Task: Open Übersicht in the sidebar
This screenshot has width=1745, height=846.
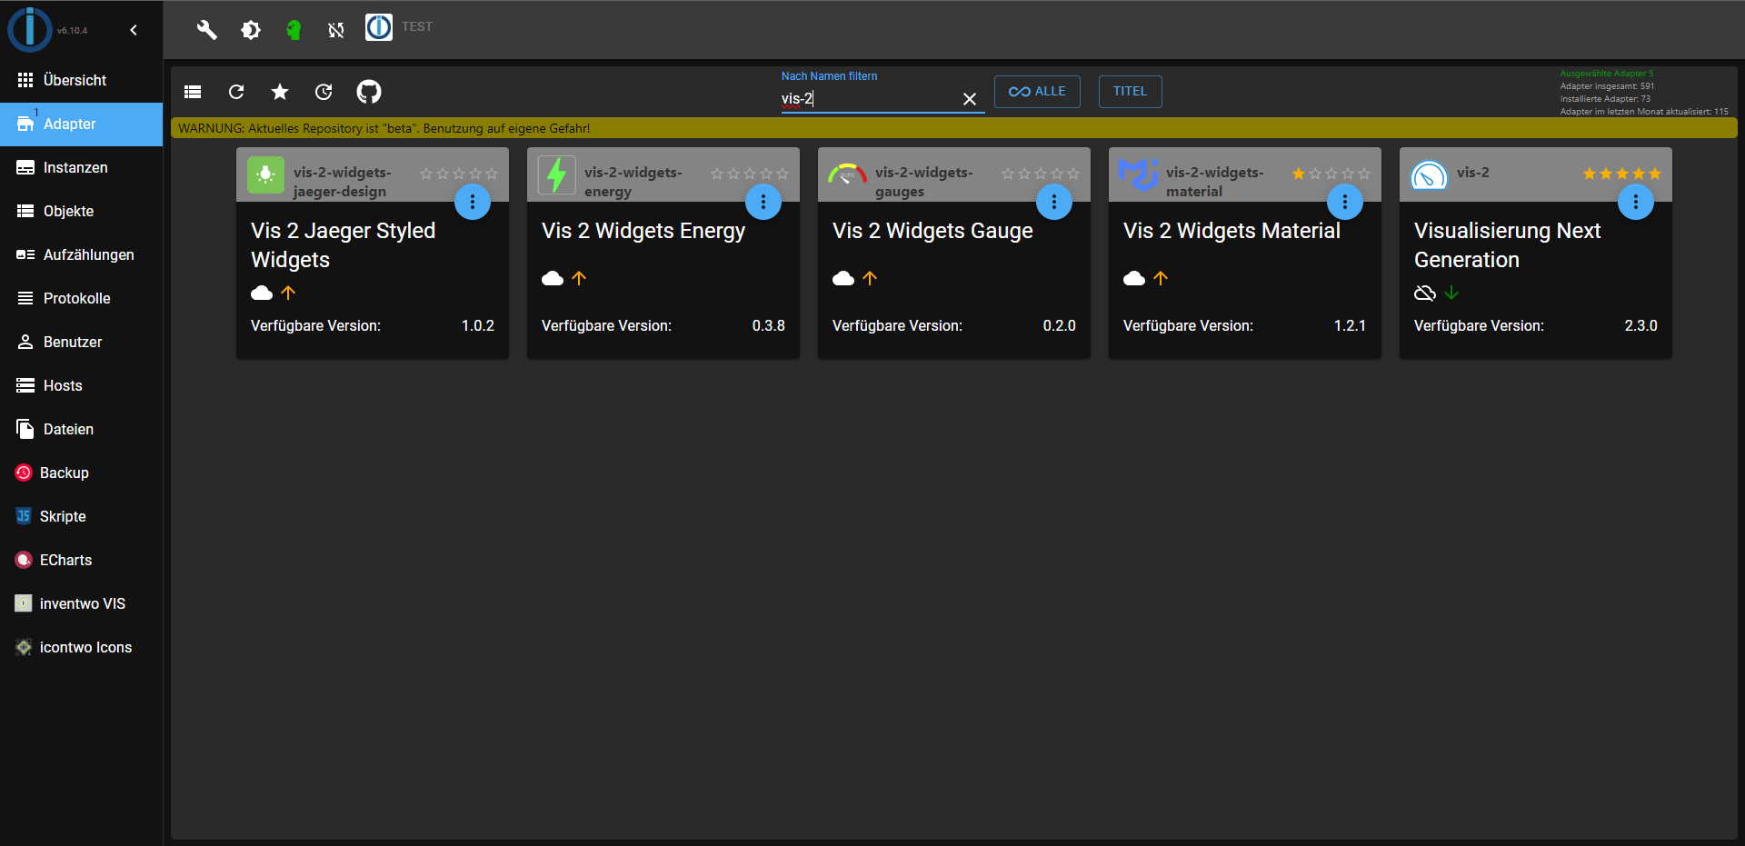Action: pyautogui.click(x=82, y=80)
